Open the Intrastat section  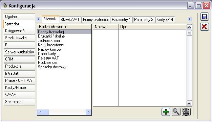coord(19,73)
